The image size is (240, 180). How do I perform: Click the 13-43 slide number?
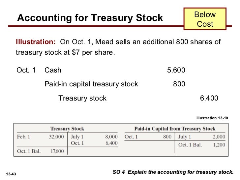click(12, 174)
